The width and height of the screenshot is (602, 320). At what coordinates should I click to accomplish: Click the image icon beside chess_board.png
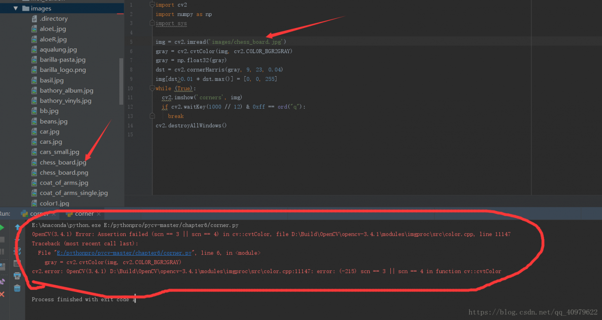(x=34, y=172)
